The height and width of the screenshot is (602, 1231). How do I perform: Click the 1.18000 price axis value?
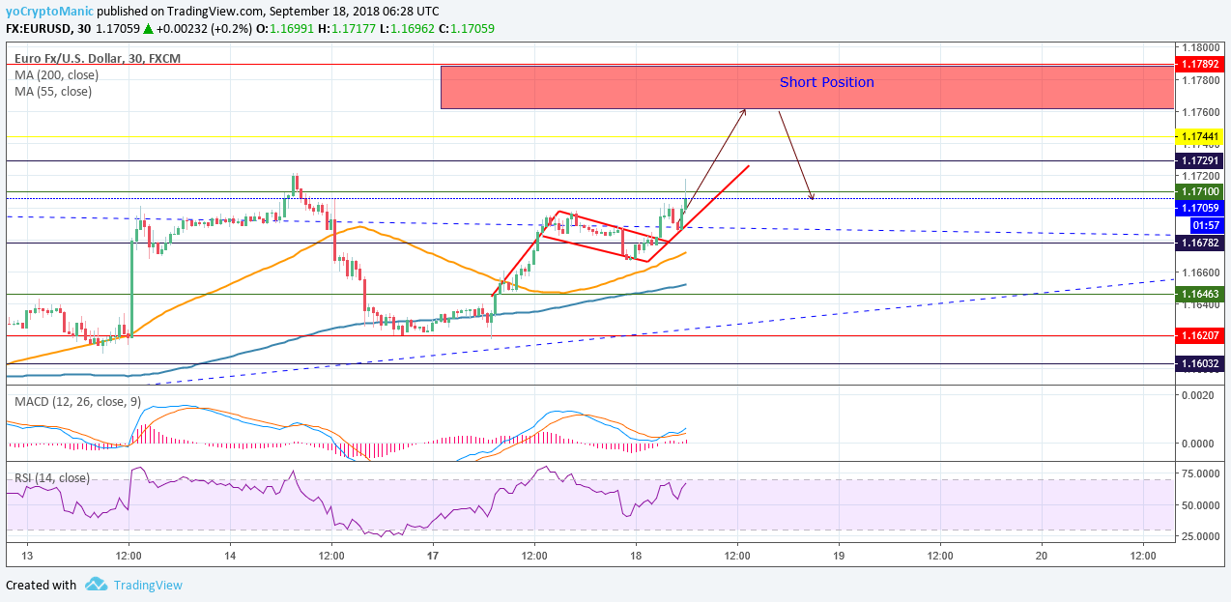click(1200, 46)
